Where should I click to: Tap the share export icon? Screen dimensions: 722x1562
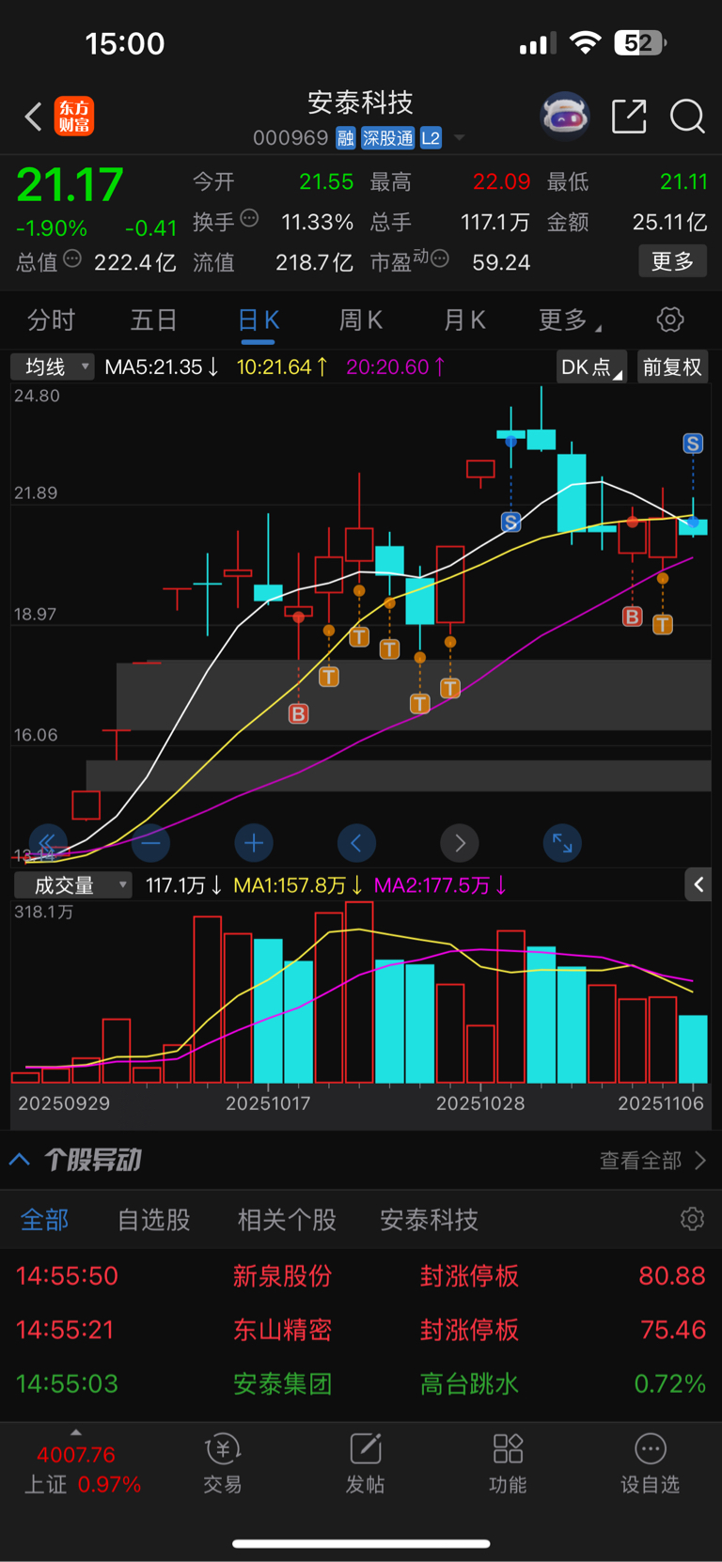point(629,117)
